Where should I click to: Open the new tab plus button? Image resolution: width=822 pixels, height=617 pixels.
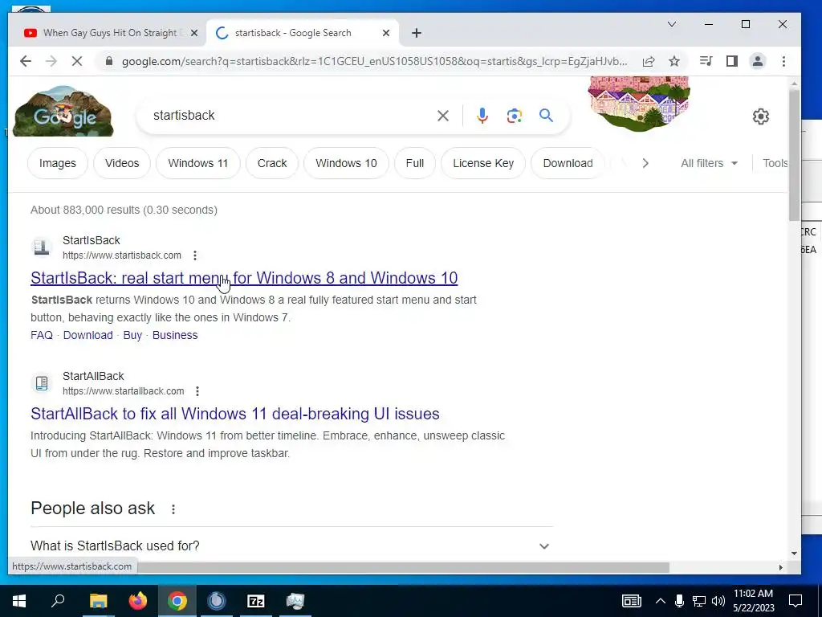(417, 33)
